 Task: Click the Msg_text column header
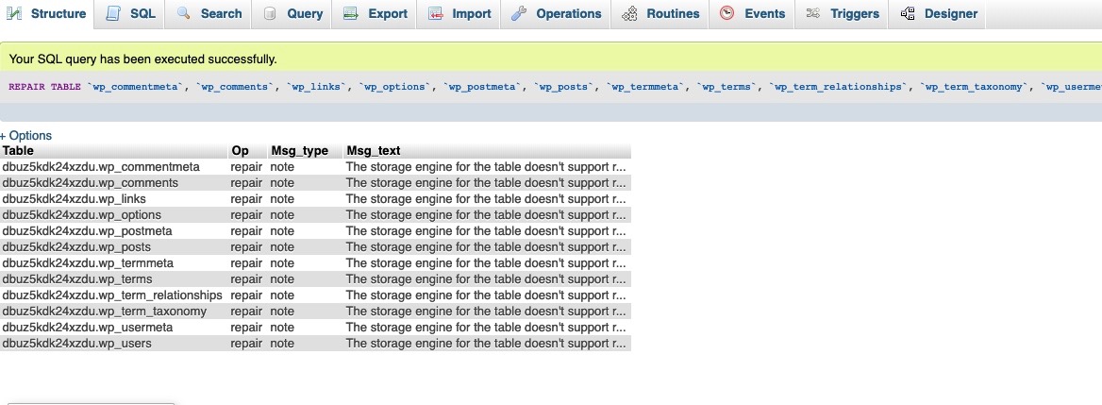[374, 150]
